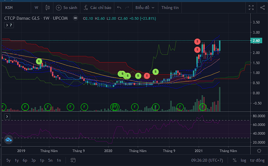
Task: Undo the last chart action
Action: click(119, 7)
